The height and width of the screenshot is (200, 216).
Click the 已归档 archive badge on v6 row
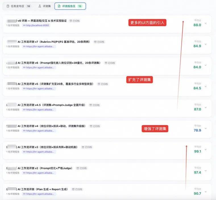(x=110, y=63)
